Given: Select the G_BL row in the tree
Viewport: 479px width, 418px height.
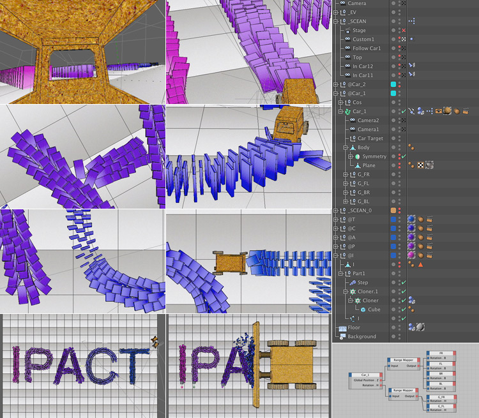Looking at the screenshot, I should [363, 202].
